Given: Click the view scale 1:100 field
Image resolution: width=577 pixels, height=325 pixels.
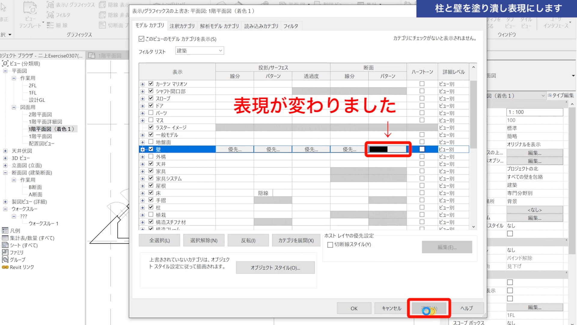Looking at the screenshot, I should [534, 112].
